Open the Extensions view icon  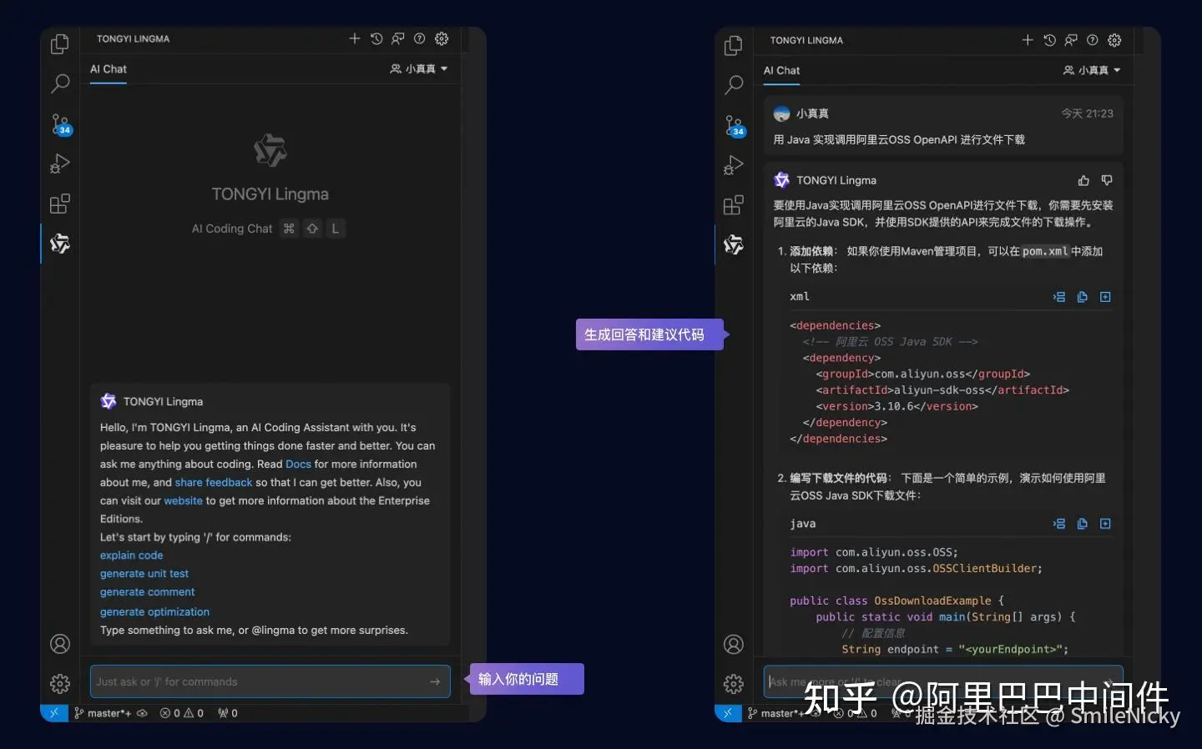[60, 204]
